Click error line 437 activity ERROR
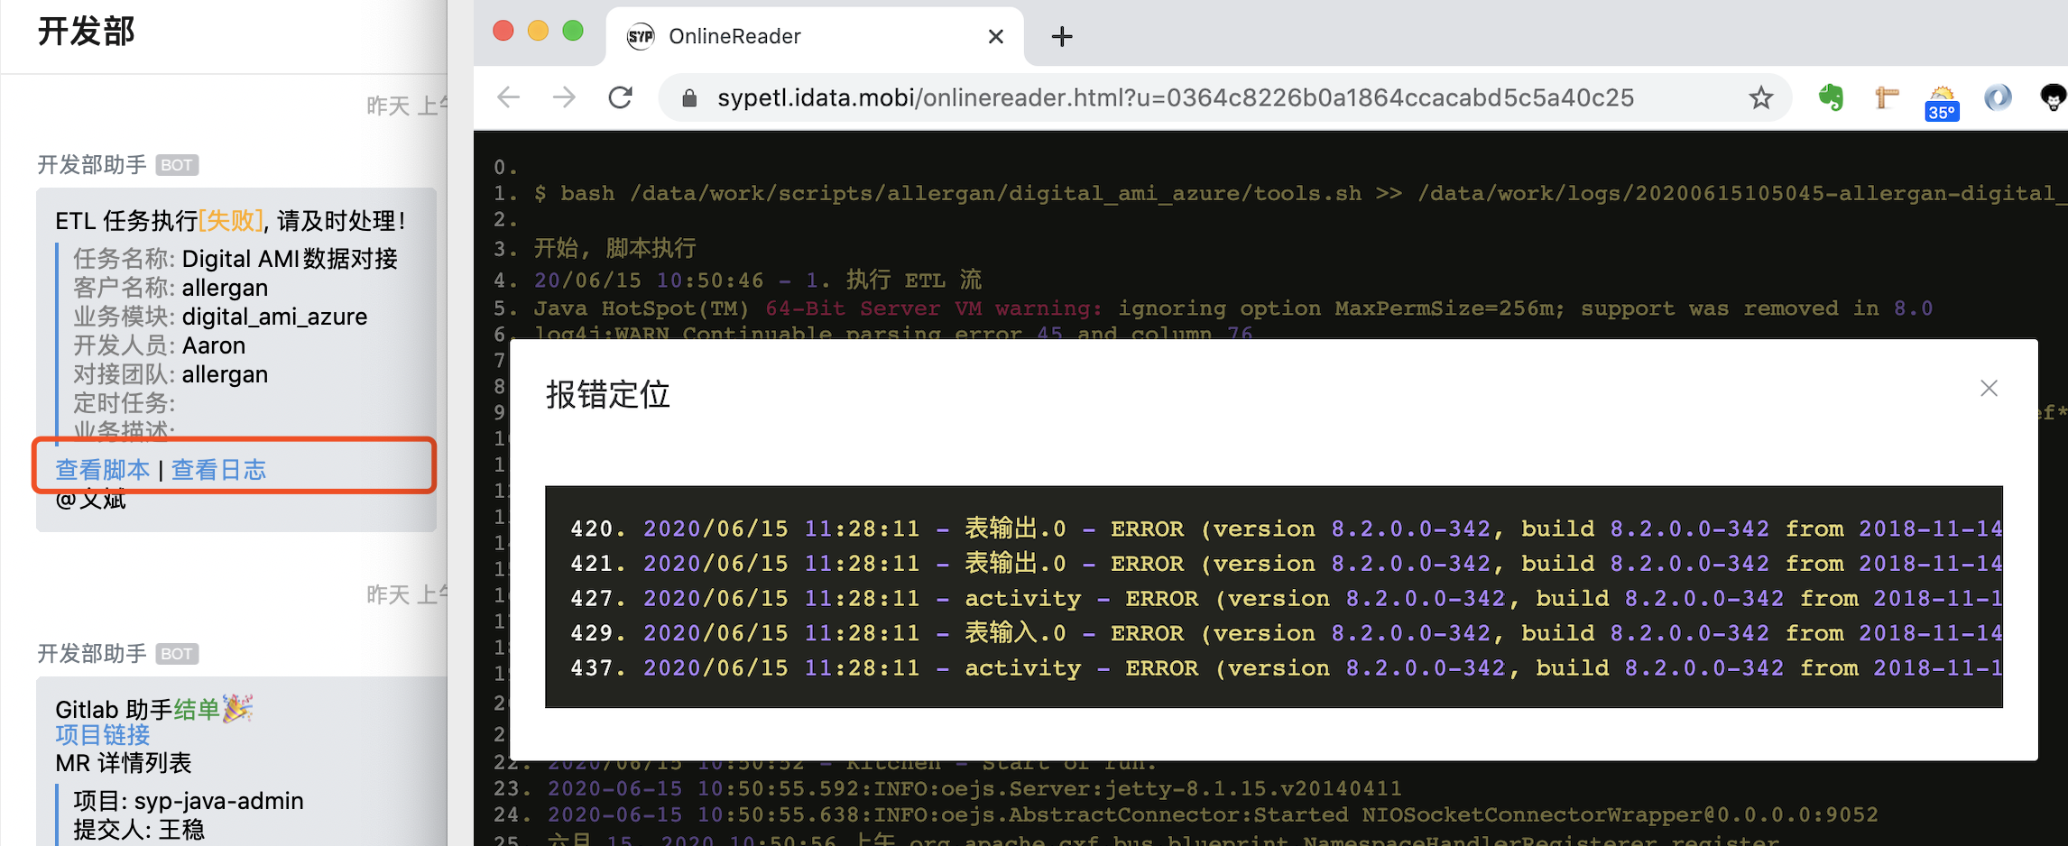Screen dimensions: 2068x846 [x=1286, y=668]
